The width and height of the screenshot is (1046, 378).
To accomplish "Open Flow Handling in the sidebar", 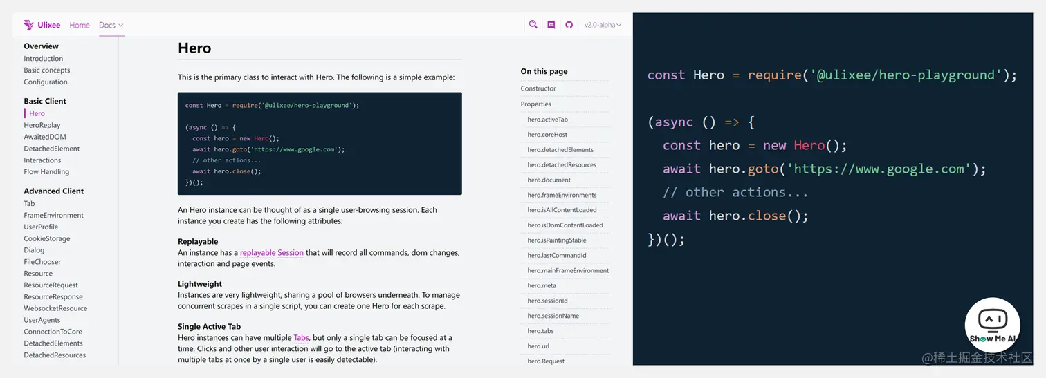I will pyautogui.click(x=46, y=172).
